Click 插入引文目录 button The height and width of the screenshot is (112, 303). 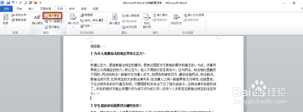[194, 15]
